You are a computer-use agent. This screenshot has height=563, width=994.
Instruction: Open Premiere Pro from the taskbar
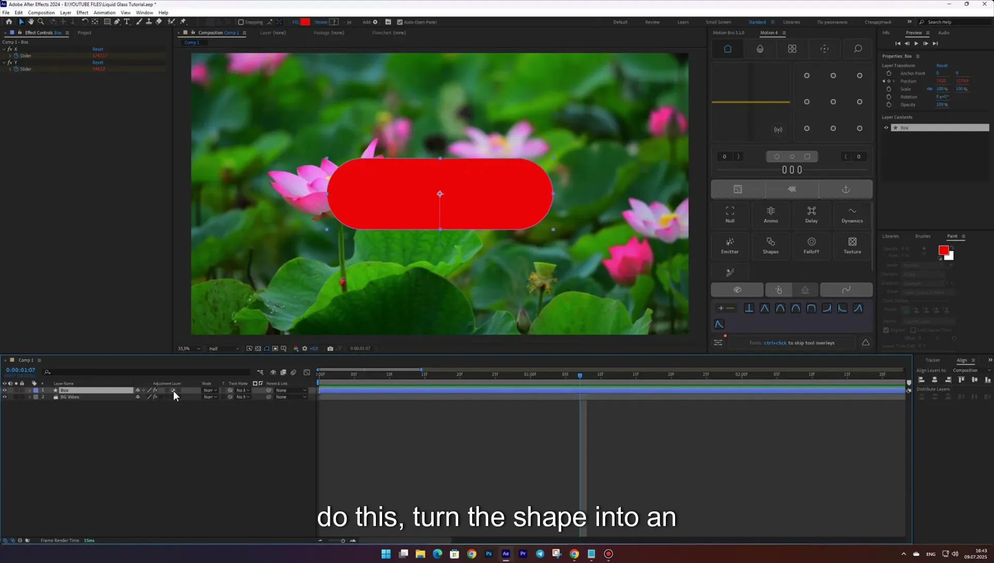pos(523,554)
